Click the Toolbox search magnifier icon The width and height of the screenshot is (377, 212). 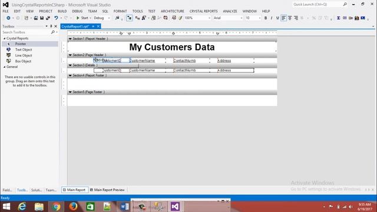(x=53, y=32)
